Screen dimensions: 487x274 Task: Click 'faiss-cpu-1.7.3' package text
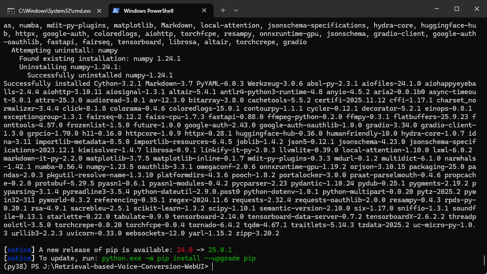175,117
